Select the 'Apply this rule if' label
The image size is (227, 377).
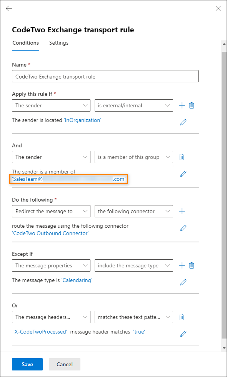point(32,94)
